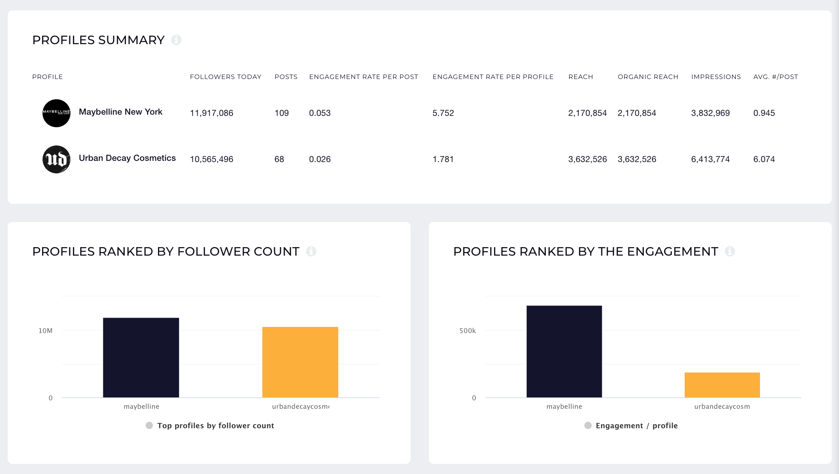Select the Urban Decay Cosmetics profile name
Viewport: 839px width, 474px height.
tap(127, 158)
